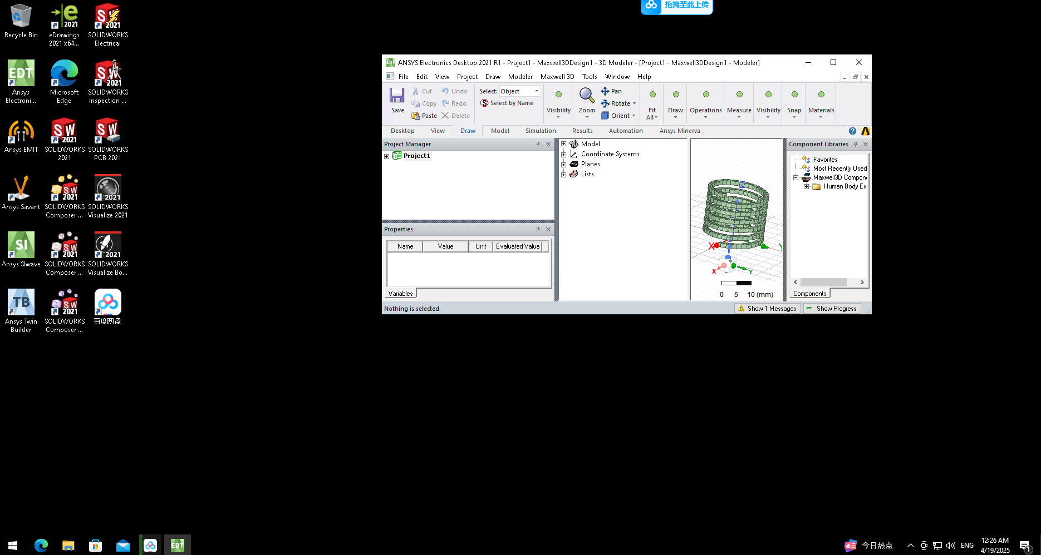Pin the Component Libraries panel

point(855,144)
